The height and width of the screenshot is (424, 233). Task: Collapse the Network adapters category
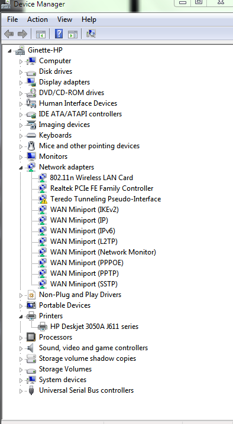point(21,168)
